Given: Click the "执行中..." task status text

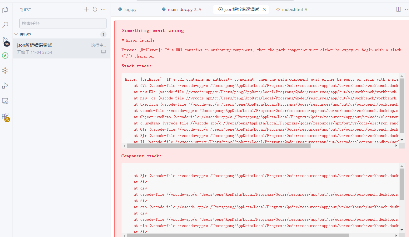Looking at the screenshot, I should [98, 45].
